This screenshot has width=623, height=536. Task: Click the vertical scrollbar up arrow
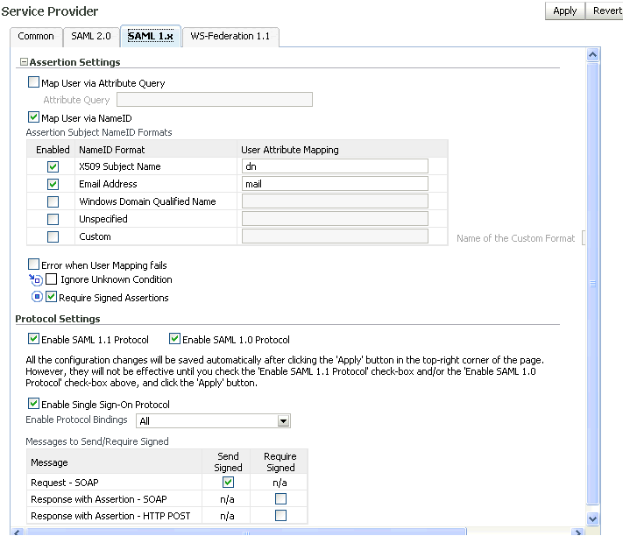(x=591, y=54)
